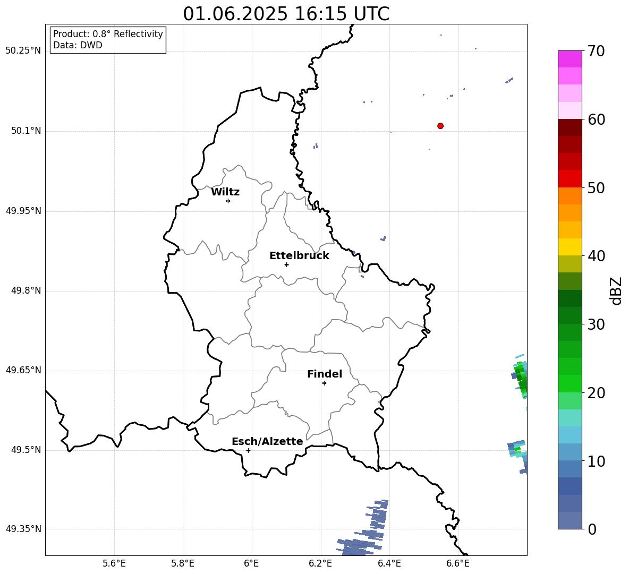This screenshot has width=629, height=574.
Task: Click the dark red colorbar segment below 60
Action: 570,127
